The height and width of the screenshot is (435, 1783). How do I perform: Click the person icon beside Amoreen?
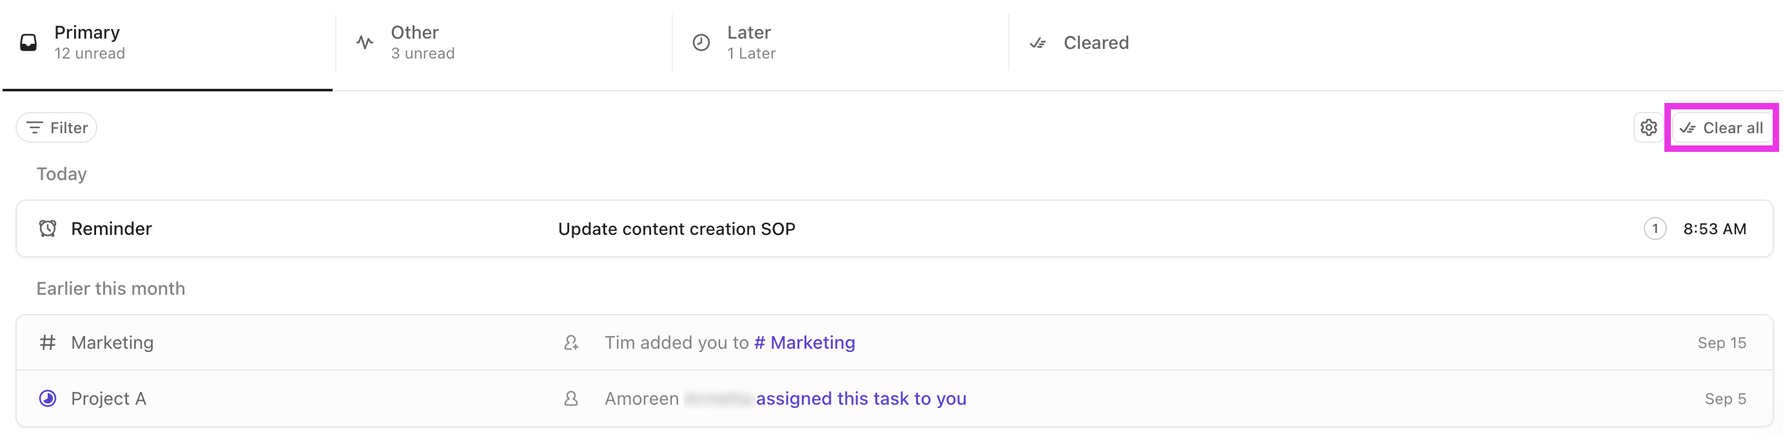tap(571, 398)
